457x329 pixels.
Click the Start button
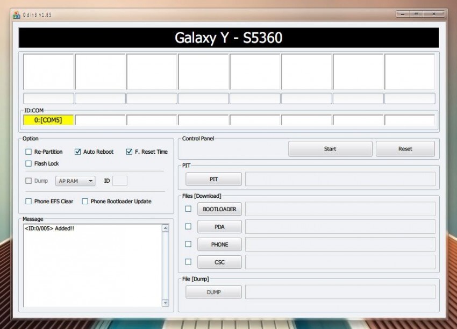(x=330, y=149)
